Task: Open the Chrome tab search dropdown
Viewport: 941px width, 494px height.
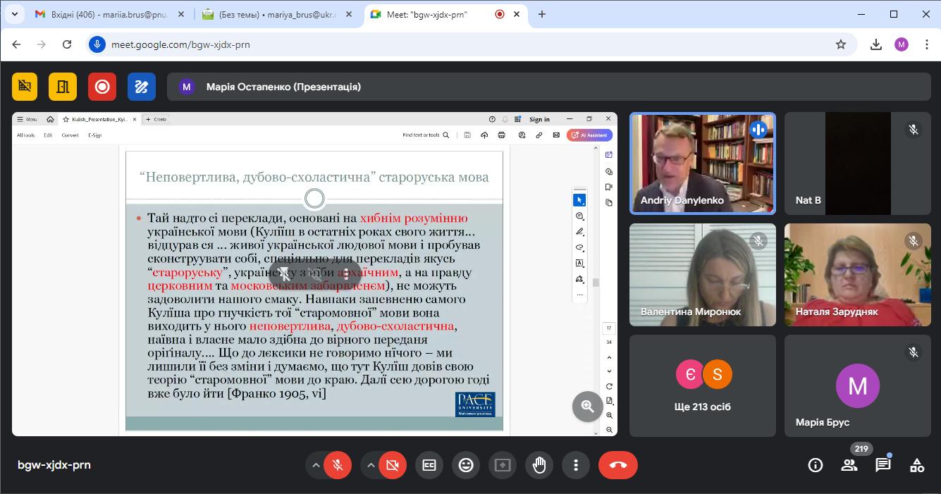Action: coord(14,14)
